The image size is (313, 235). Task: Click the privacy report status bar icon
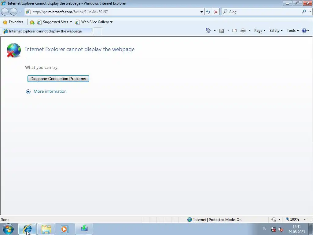coord(274,220)
